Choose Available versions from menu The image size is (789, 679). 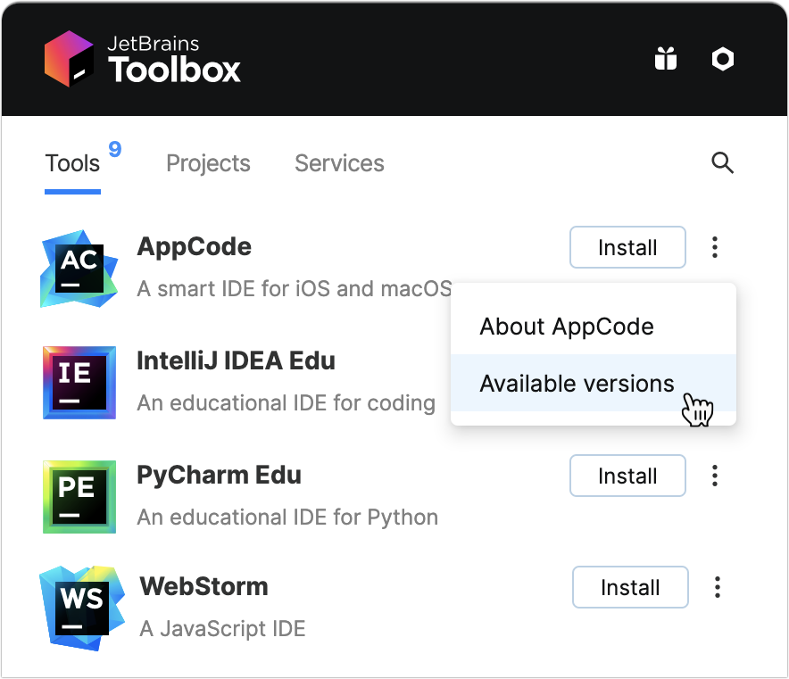point(577,384)
